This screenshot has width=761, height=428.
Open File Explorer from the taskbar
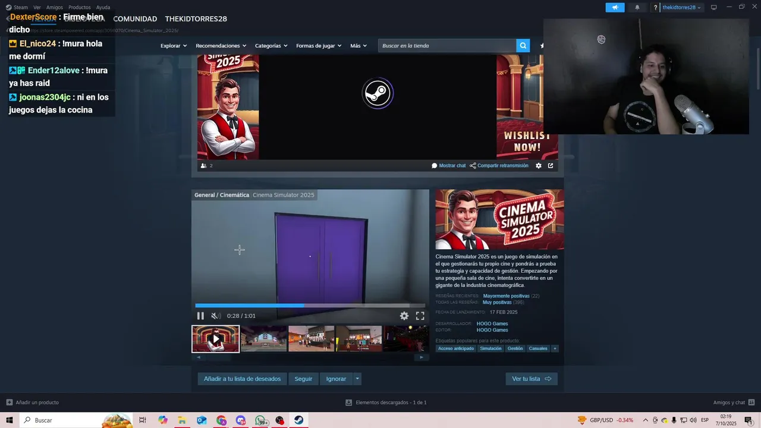pyautogui.click(x=182, y=420)
